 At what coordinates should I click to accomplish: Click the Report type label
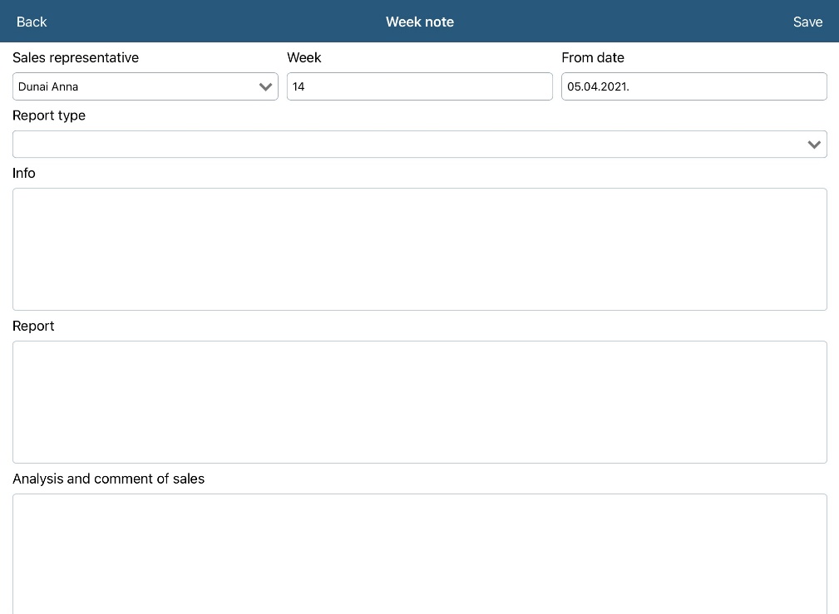[49, 115]
